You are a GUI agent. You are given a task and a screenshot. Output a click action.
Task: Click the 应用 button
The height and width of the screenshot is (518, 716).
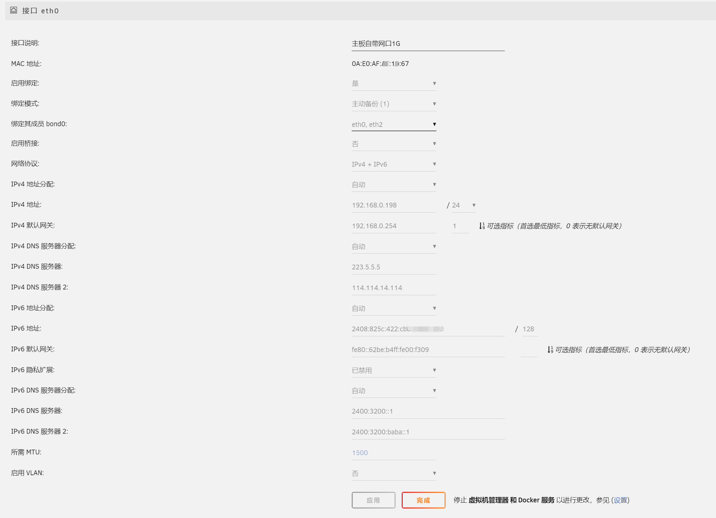pyautogui.click(x=373, y=500)
